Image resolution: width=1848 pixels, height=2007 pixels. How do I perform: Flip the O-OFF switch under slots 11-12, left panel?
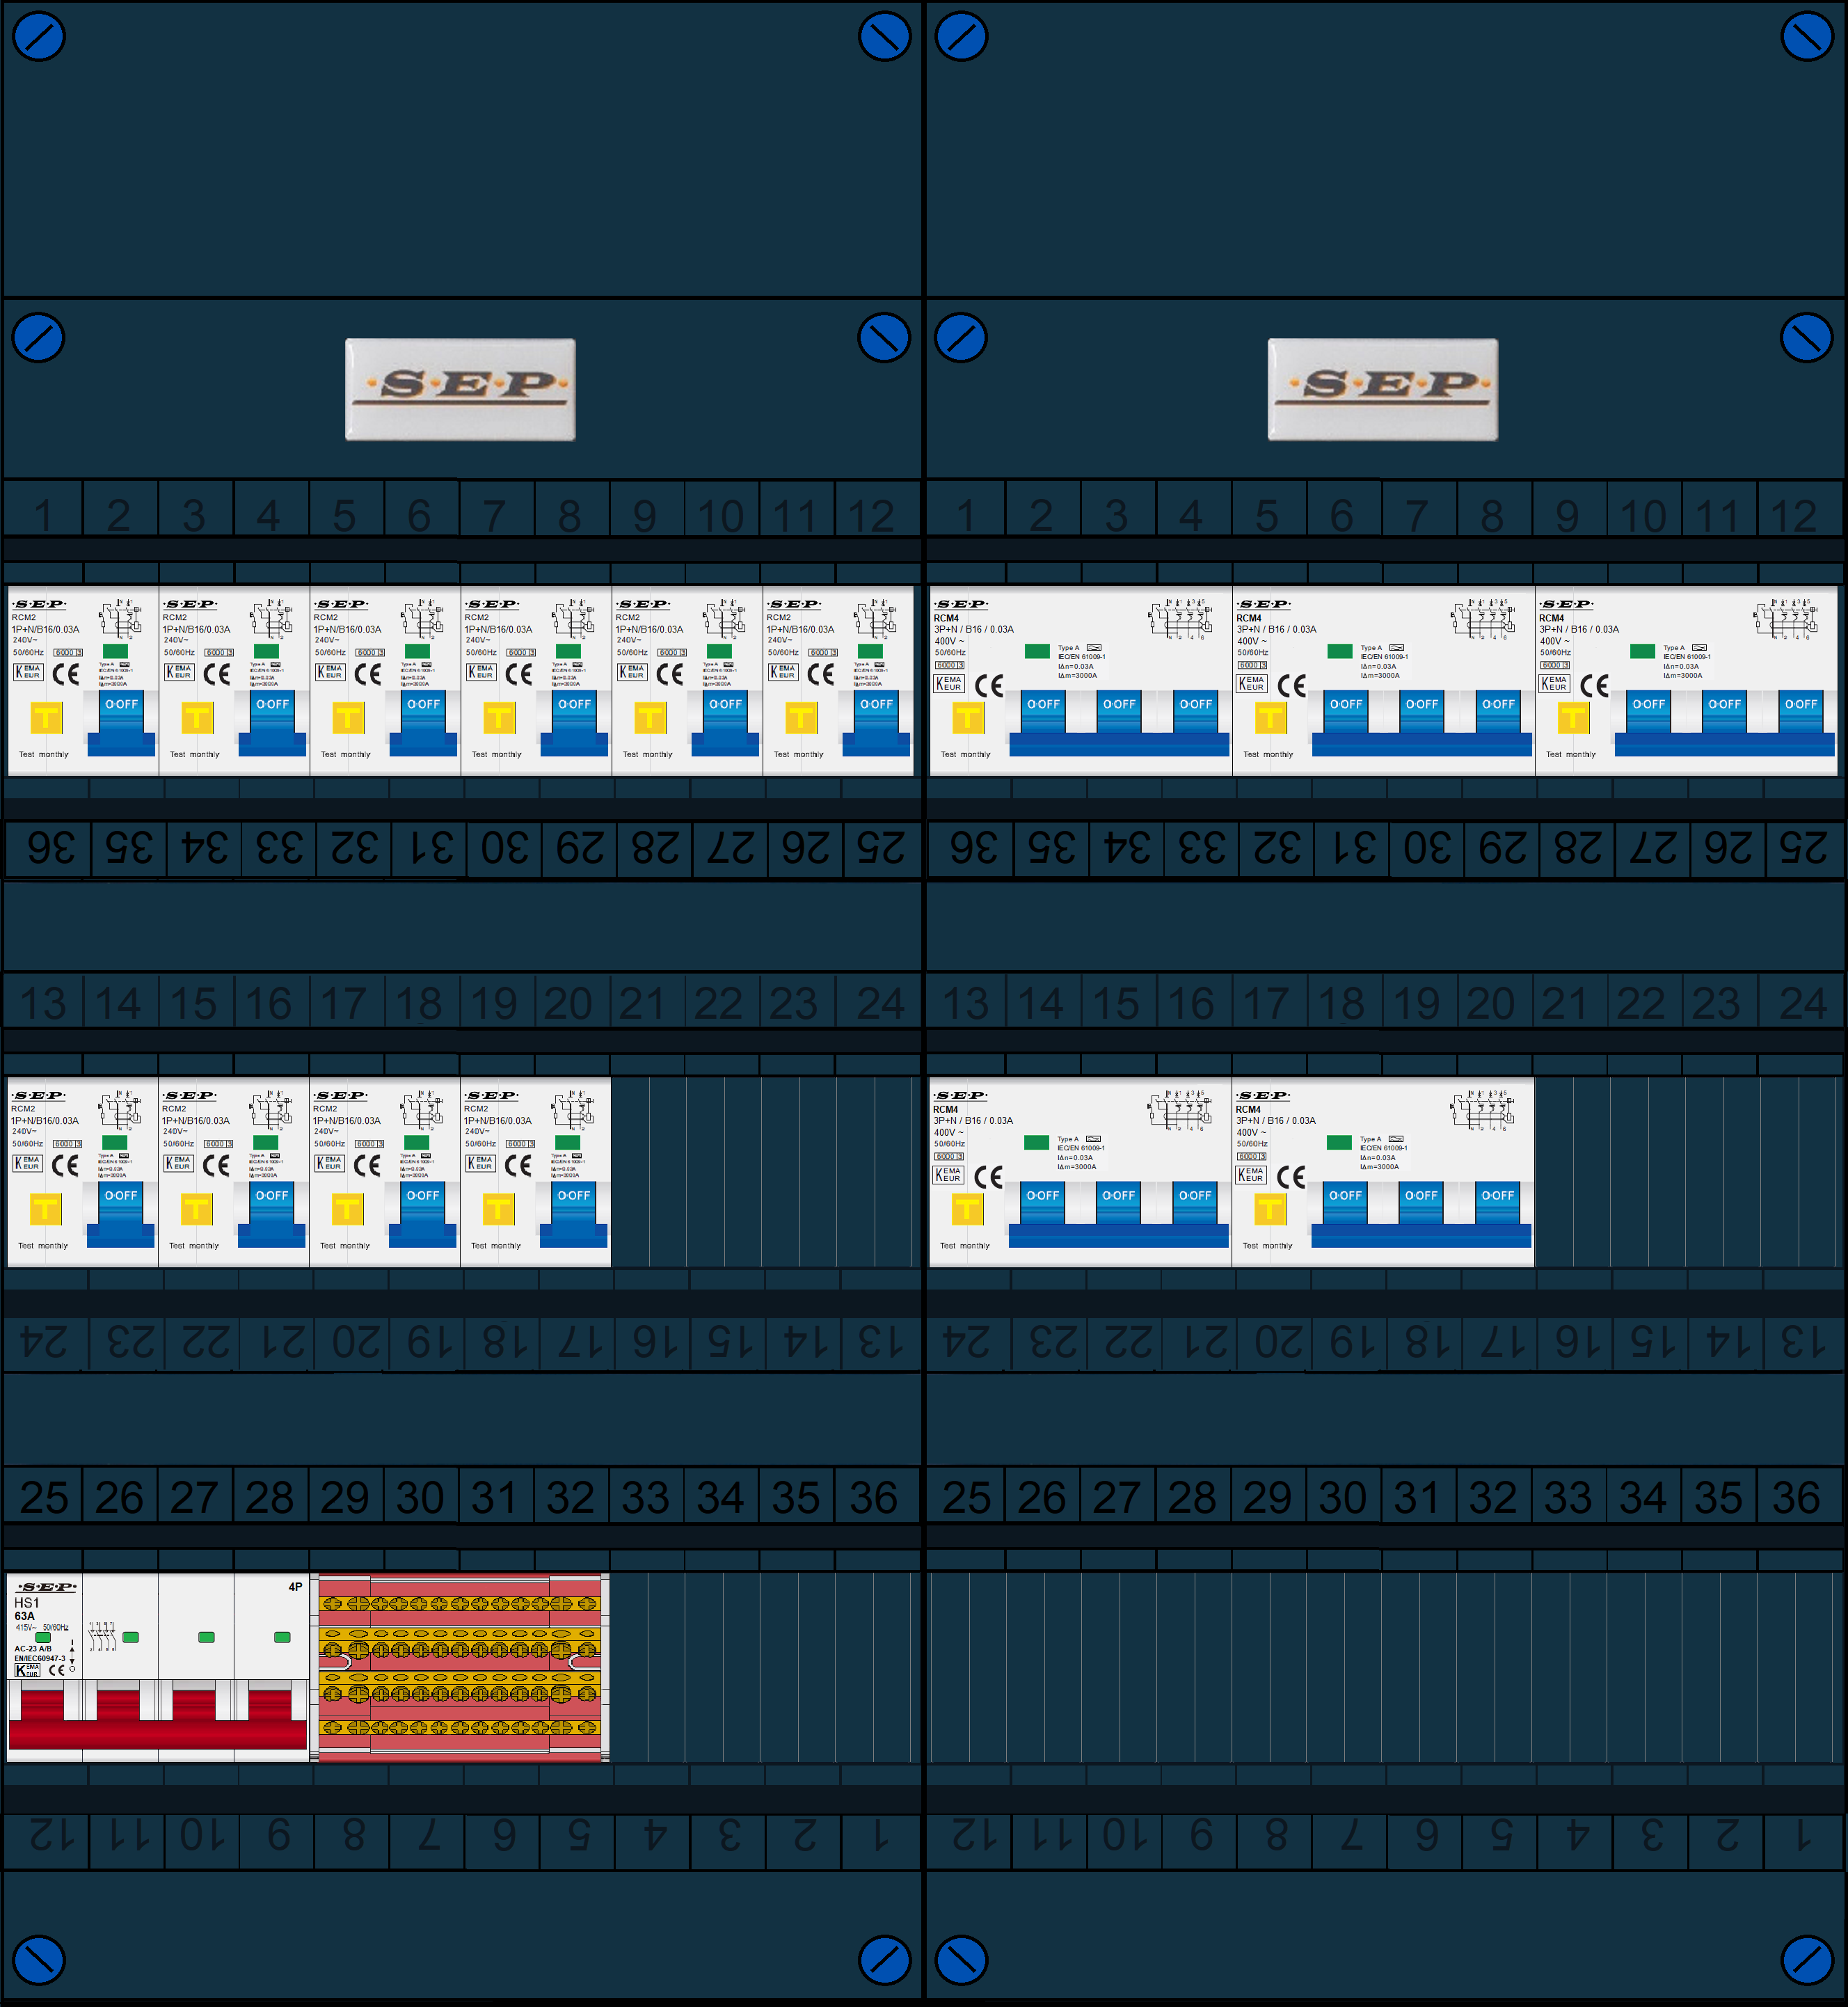876,722
